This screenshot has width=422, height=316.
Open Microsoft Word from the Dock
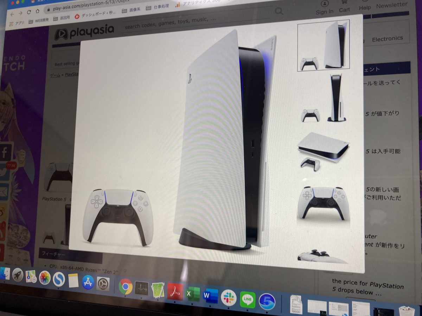(x=211, y=295)
